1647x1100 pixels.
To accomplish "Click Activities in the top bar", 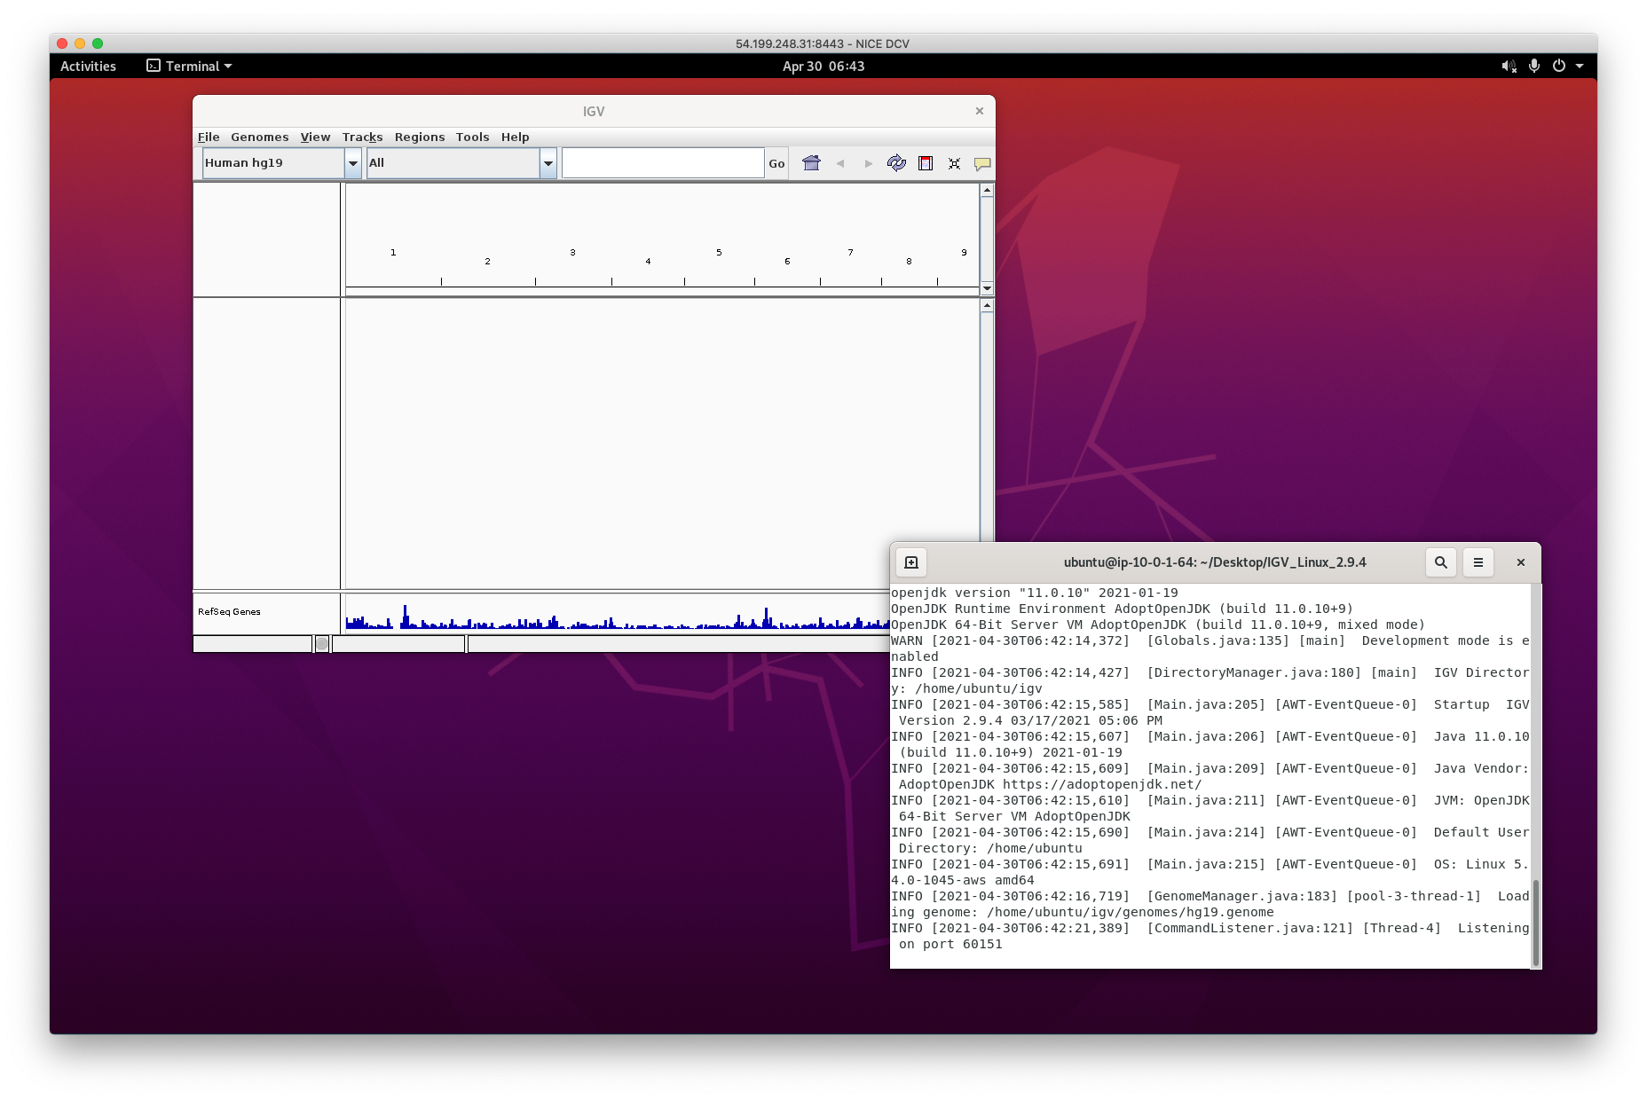I will [x=87, y=66].
